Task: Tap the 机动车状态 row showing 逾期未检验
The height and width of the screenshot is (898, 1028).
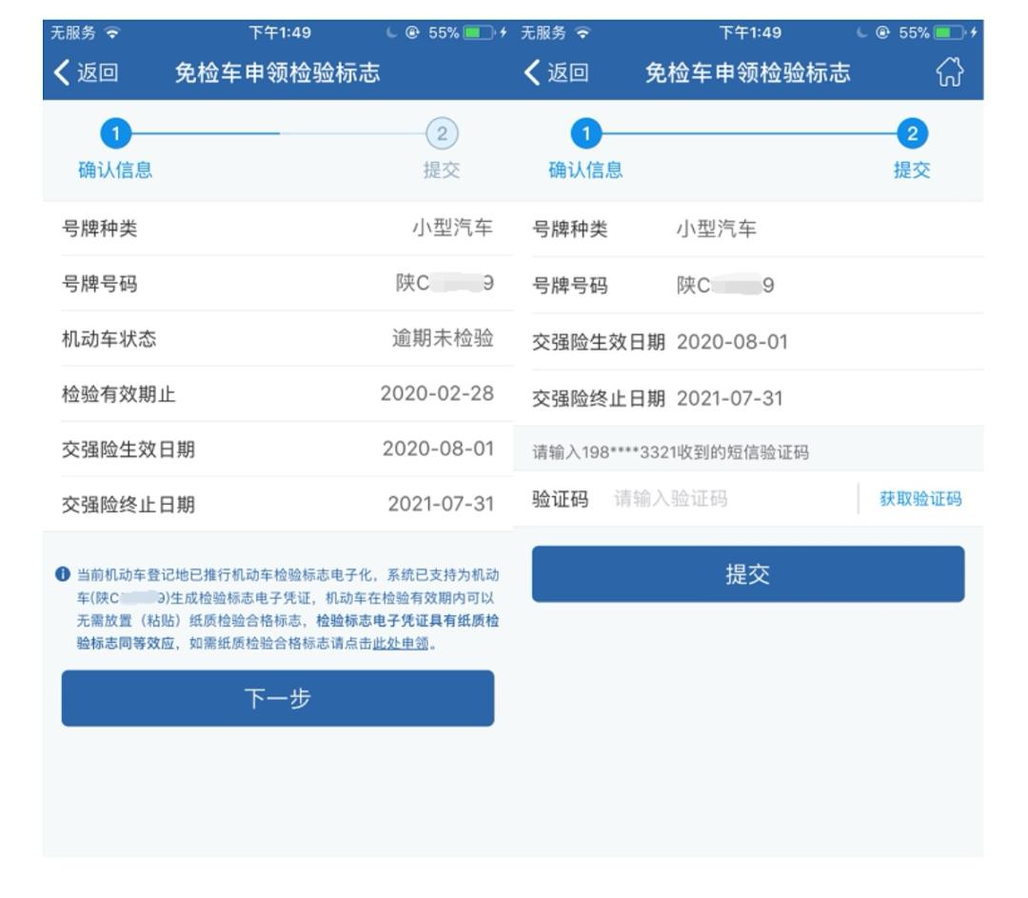Action: tap(277, 339)
